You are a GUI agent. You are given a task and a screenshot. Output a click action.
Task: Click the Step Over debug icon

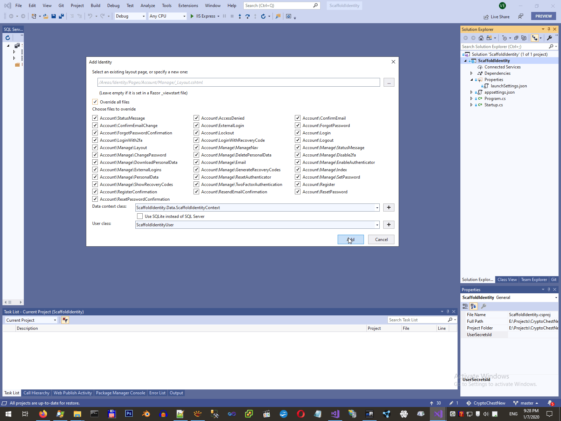coord(248,16)
